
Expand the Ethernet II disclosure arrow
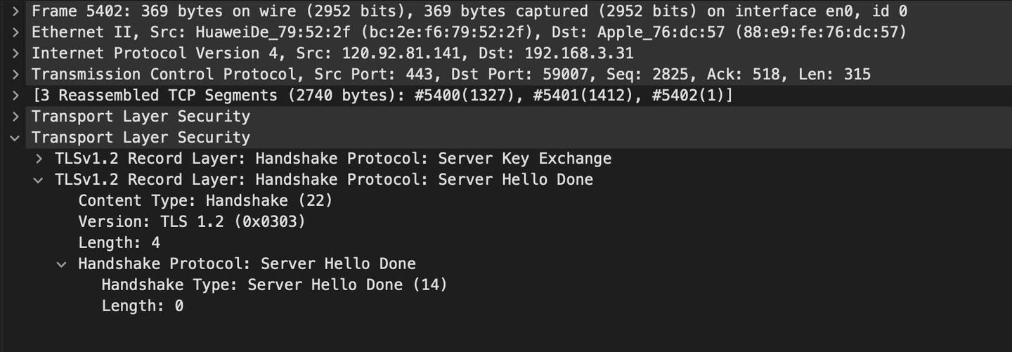point(15,32)
